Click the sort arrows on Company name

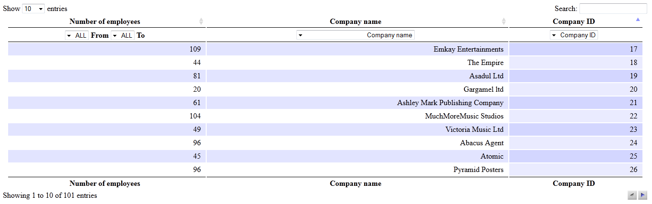504,21
